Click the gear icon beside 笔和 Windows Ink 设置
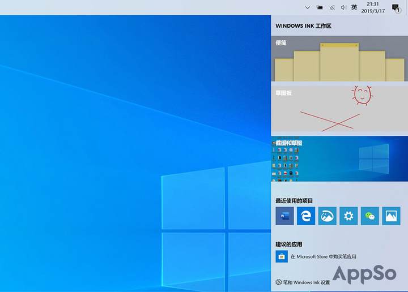The width and height of the screenshot is (408, 292). click(x=278, y=282)
